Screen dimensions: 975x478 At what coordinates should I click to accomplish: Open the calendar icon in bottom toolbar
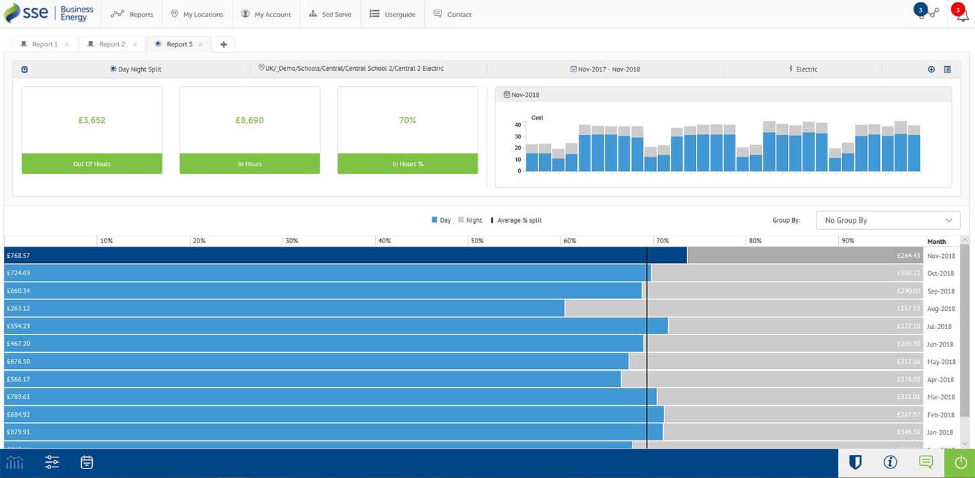pos(87,462)
